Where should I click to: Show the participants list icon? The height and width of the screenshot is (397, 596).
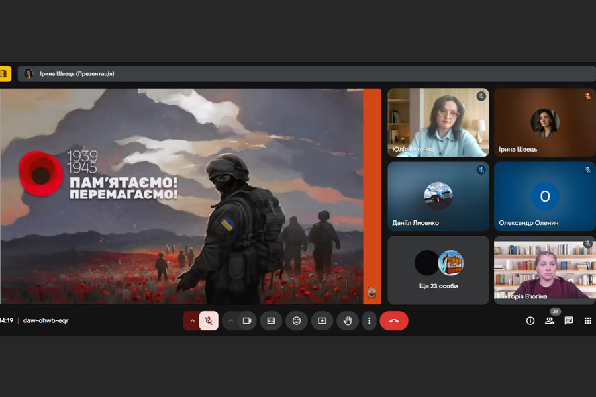tap(549, 321)
